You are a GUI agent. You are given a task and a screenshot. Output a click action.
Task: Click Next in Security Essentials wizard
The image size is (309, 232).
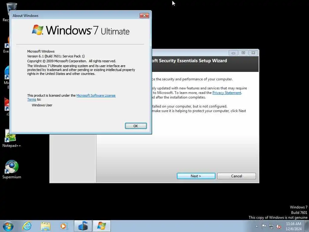(x=196, y=176)
